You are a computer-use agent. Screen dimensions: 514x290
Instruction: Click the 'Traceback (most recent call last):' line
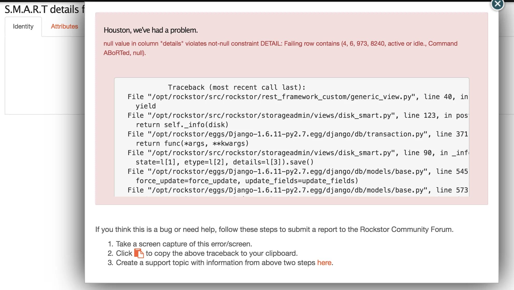(237, 87)
